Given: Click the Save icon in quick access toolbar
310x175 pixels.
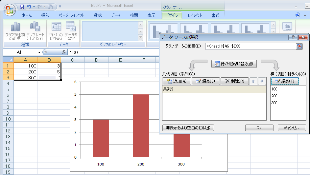Looking at the screenshot, I should [x=22, y=7].
